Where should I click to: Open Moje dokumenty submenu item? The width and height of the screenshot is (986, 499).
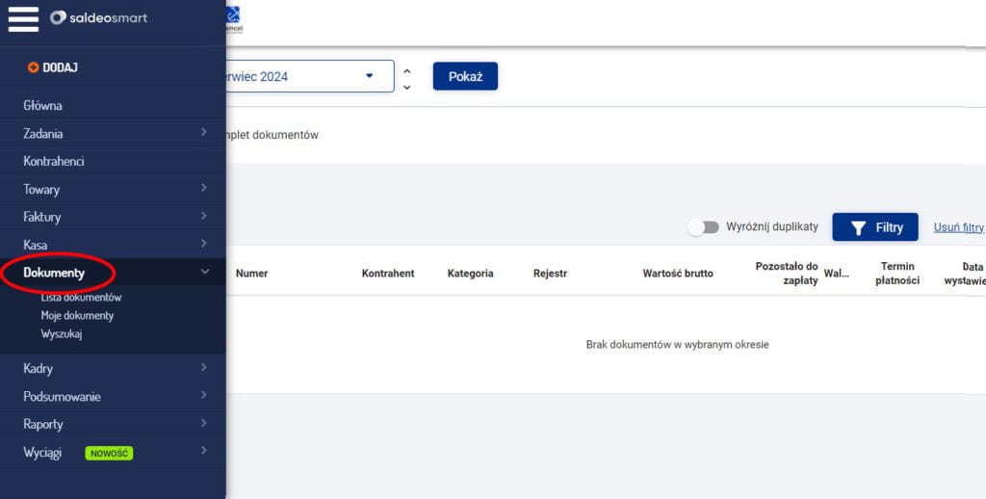[77, 315]
